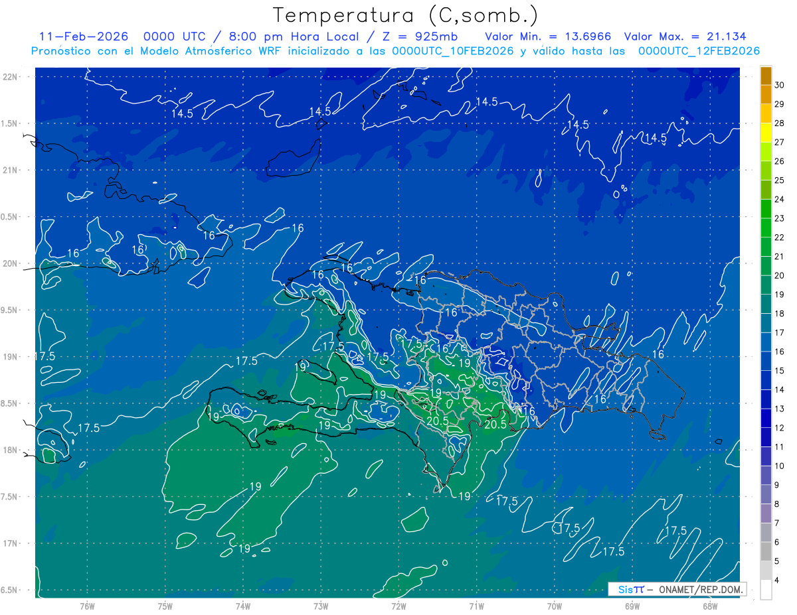Click the legend value '18'
Screen dimensions: 797x615
(x=780, y=314)
